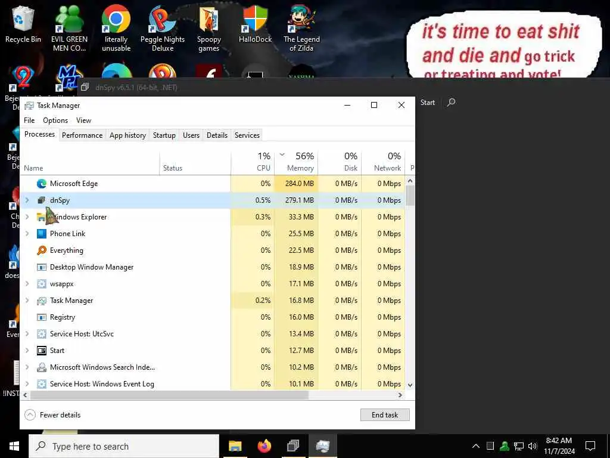This screenshot has width=610, height=458.
Task: Expand Service Host: Windows Event Log
Action: point(27,384)
